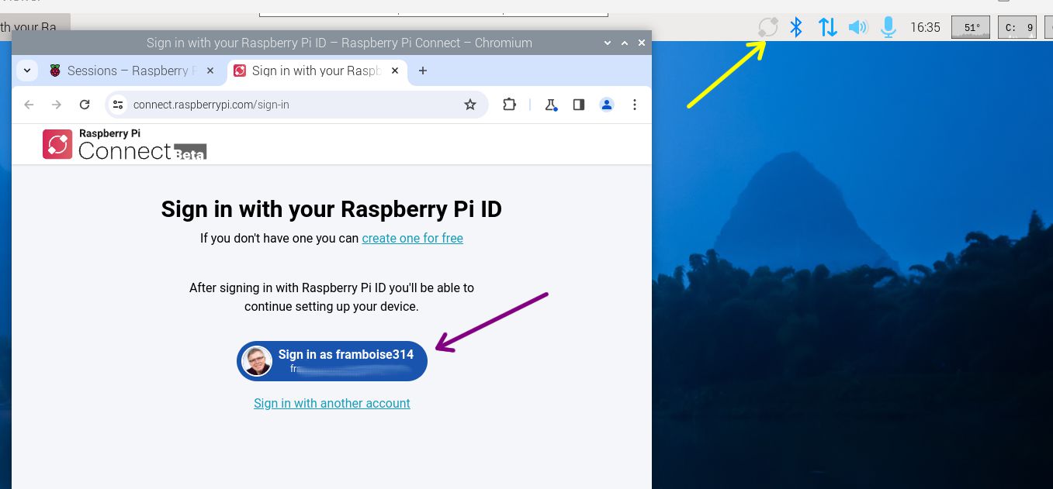Click the Raspberry Pi Connect tray icon
The width and height of the screenshot is (1053, 489).
click(x=767, y=27)
